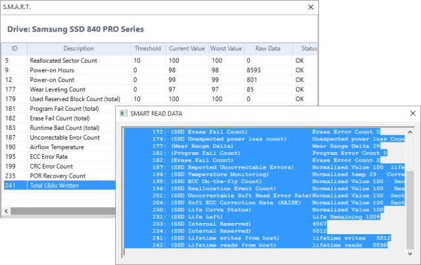
Task: Click line 204 Soft ECC Correction Rate
Action: (278, 203)
